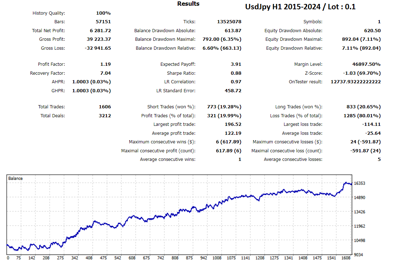Screen dimensions: 393x266
Task: Click the Recovery Factor label
Action: [48, 73]
